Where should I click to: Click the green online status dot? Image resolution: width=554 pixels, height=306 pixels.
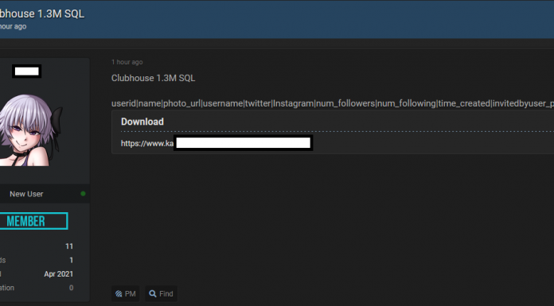point(83,194)
